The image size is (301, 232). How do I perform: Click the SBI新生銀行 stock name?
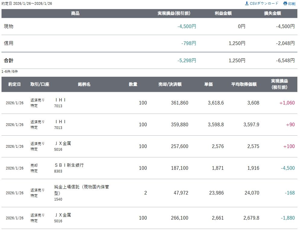(69, 165)
